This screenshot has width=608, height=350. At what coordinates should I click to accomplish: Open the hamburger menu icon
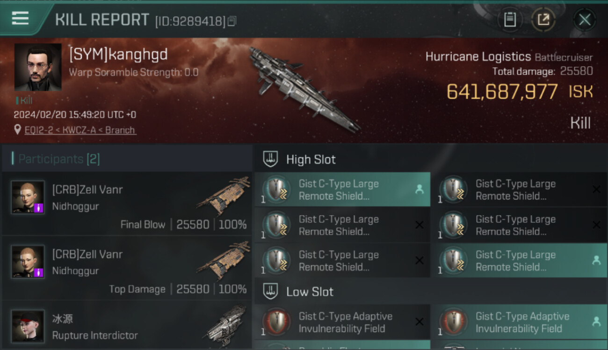click(x=20, y=18)
